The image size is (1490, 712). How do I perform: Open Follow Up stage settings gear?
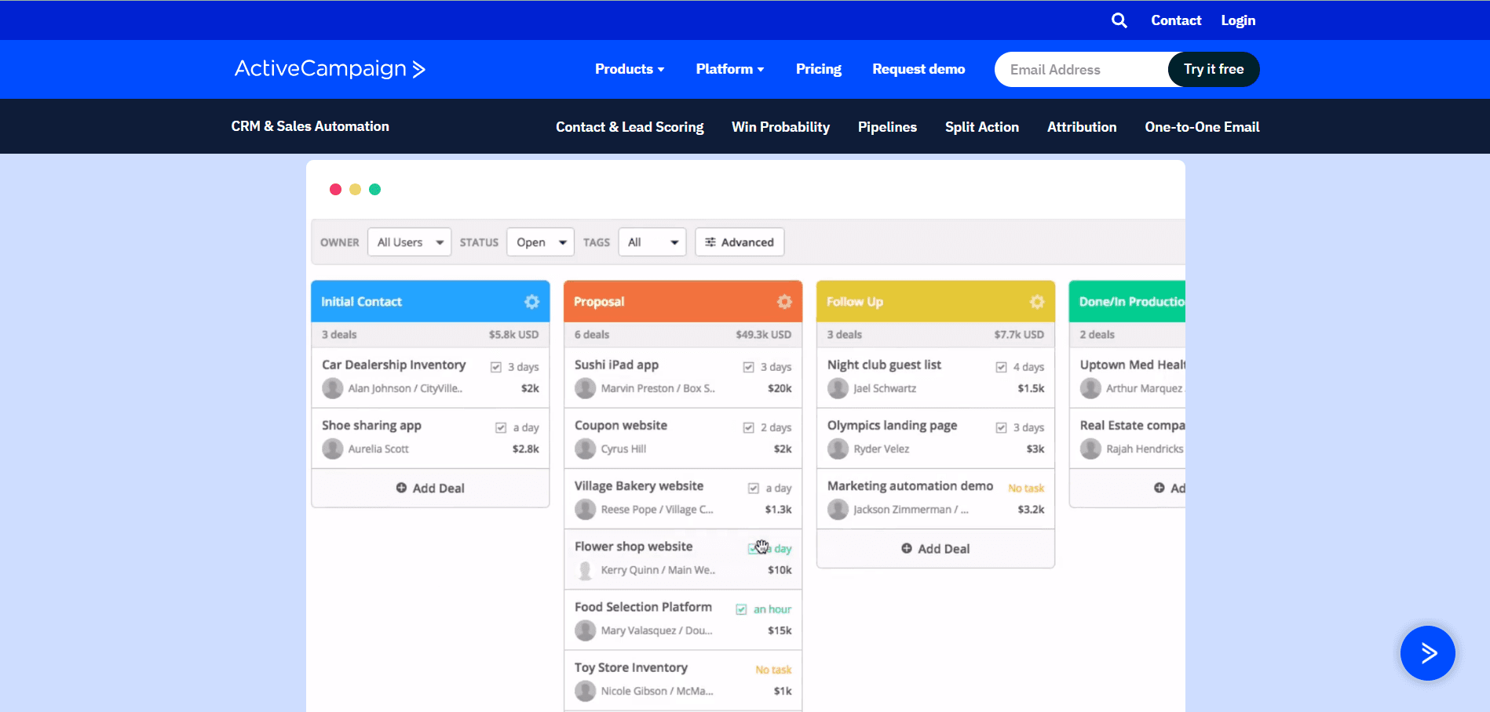tap(1037, 301)
